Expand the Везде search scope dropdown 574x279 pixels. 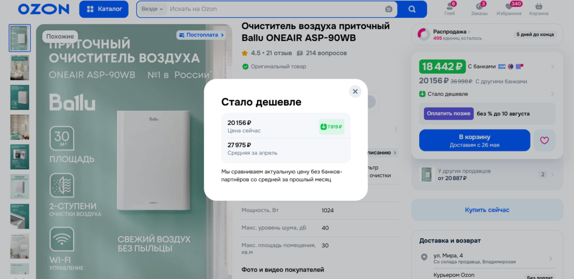pyautogui.click(x=152, y=9)
